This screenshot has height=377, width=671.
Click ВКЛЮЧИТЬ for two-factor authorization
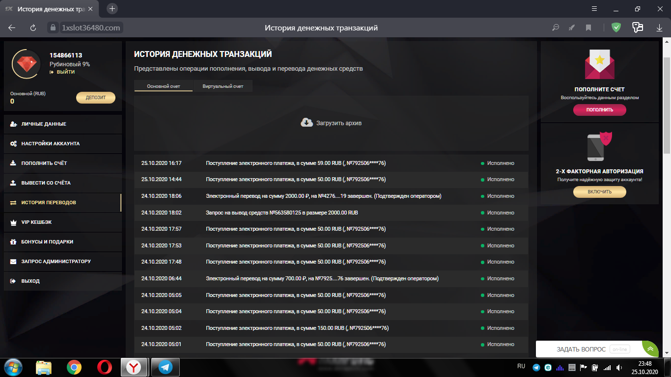pos(600,192)
